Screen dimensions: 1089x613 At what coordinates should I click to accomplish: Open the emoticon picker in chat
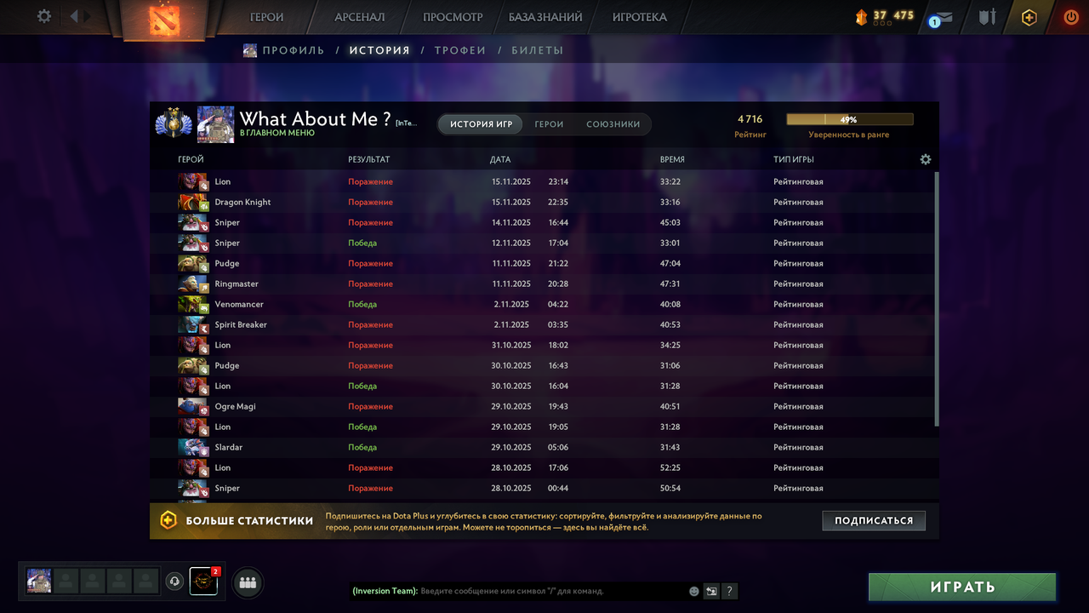pyautogui.click(x=694, y=591)
